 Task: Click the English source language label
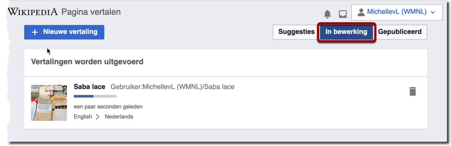pos(83,117)
